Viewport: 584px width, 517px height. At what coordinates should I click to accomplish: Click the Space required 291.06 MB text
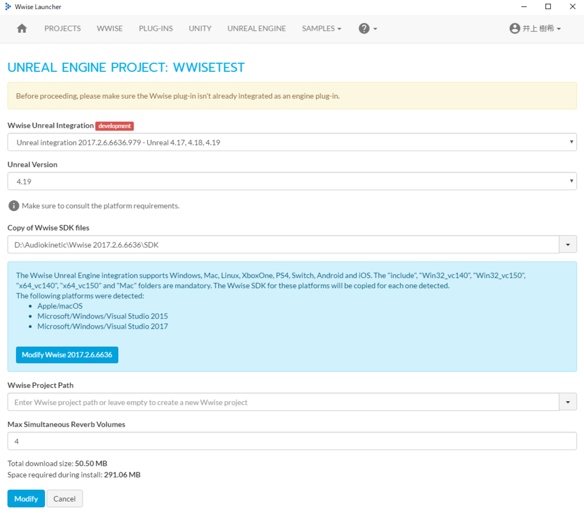tap(74, 475)
